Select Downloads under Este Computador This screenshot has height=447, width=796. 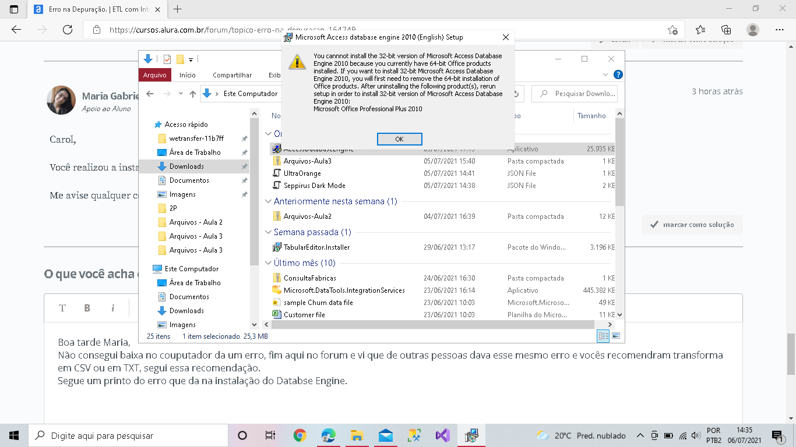tap(186, 311)
